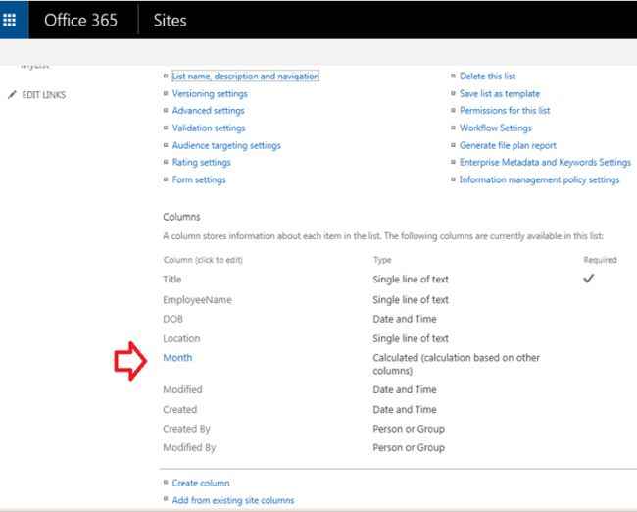The image size is (637, 512).
Task: Open Permissions for this list
Action: tap(505, 111)
